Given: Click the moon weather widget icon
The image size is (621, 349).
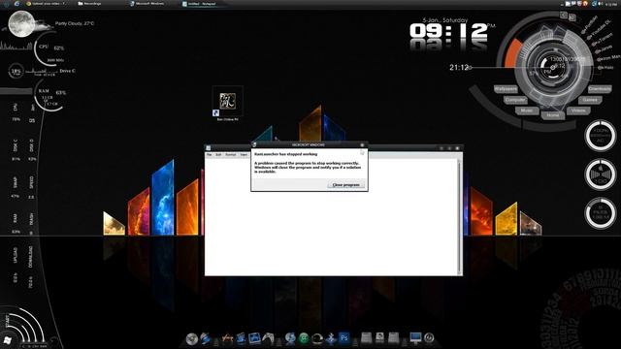Looking at the screenshot, I should click(22, 23).
